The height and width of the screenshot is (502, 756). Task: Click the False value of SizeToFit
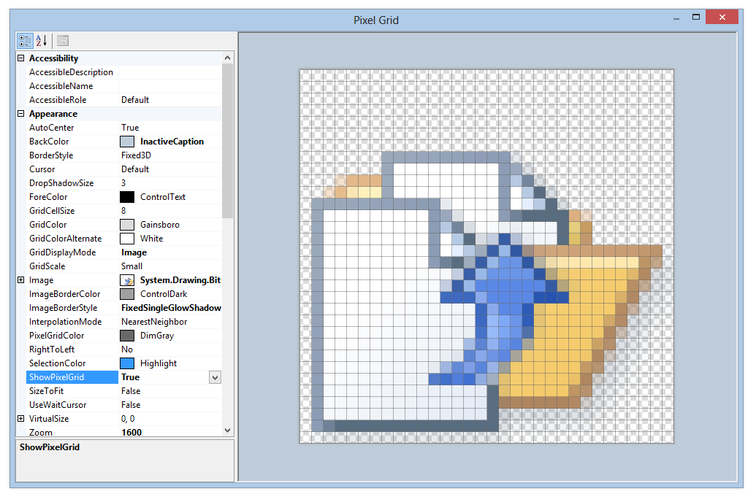pos(131,391)
